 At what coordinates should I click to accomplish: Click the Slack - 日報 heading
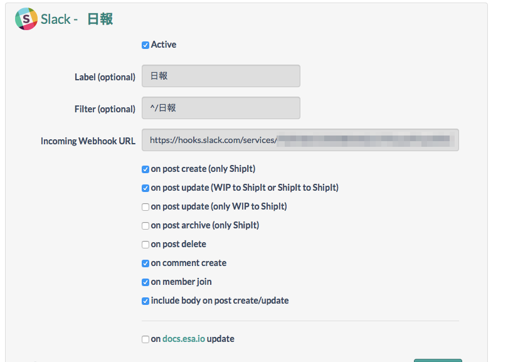77,19
